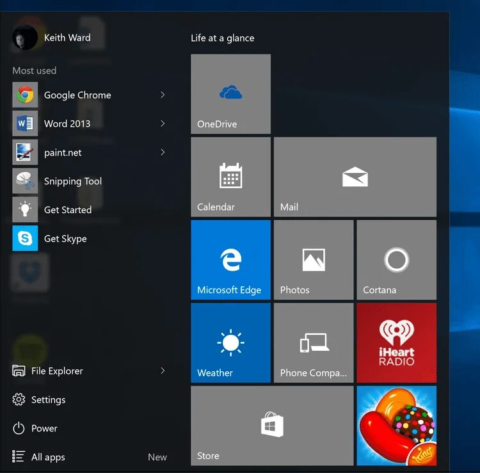Image resolution: width=480 pixels, height=473 pixels.
Task: Open the Calendar tile
Action: pyautogui.click(x=230, y=177)
